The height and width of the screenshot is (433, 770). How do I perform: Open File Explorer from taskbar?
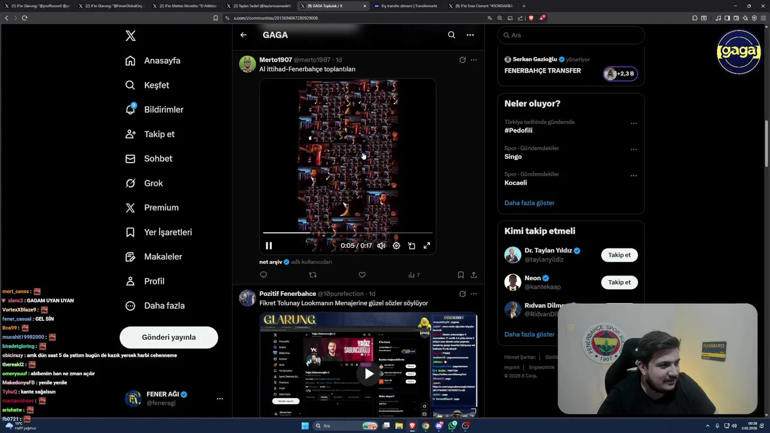[398, 426]
